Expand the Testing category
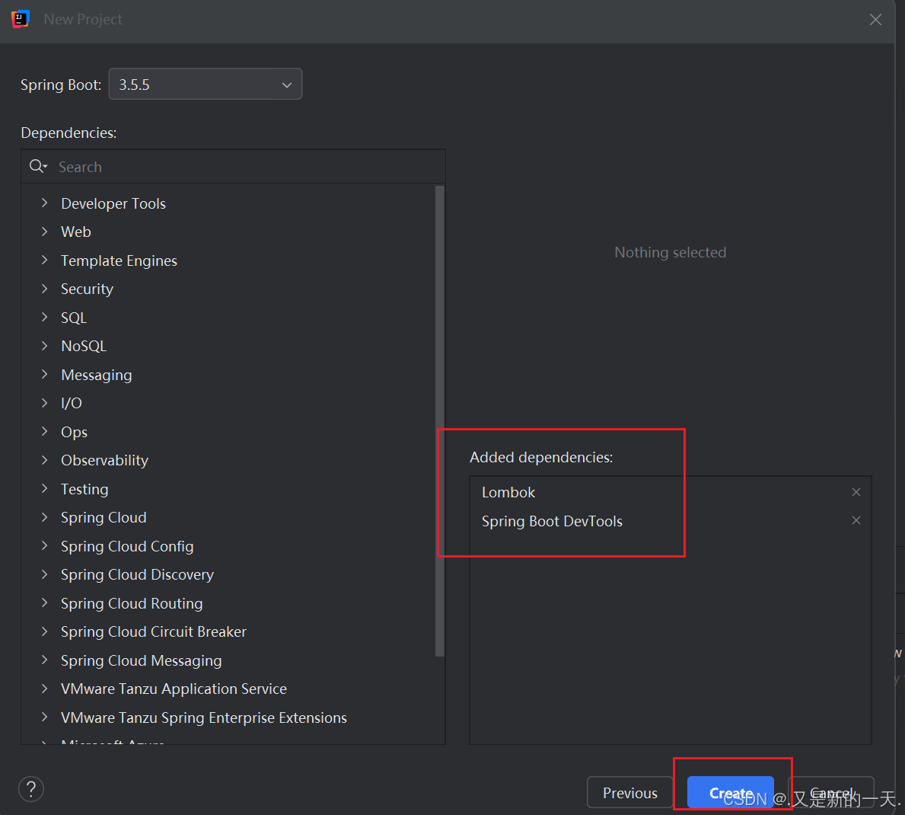The height and width of the screenshot is (815, 905). [44, 489]
